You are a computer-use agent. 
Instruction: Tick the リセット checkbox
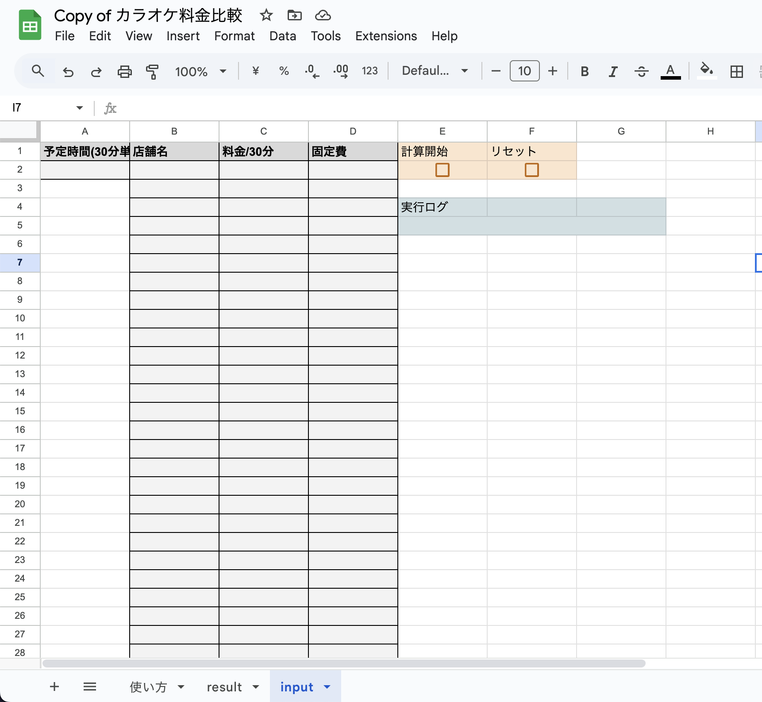[x=532, y=170]
